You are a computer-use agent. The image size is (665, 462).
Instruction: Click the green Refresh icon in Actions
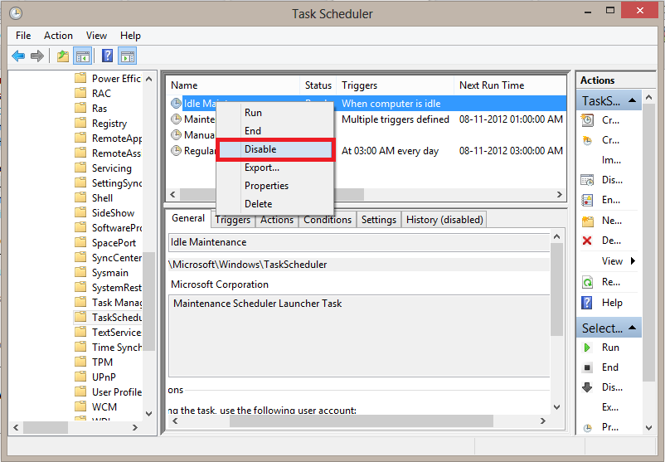tap(587, 282)
